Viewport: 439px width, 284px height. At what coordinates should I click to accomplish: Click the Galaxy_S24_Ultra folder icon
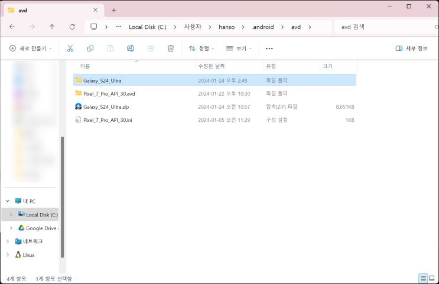click(x=79, y=80)
